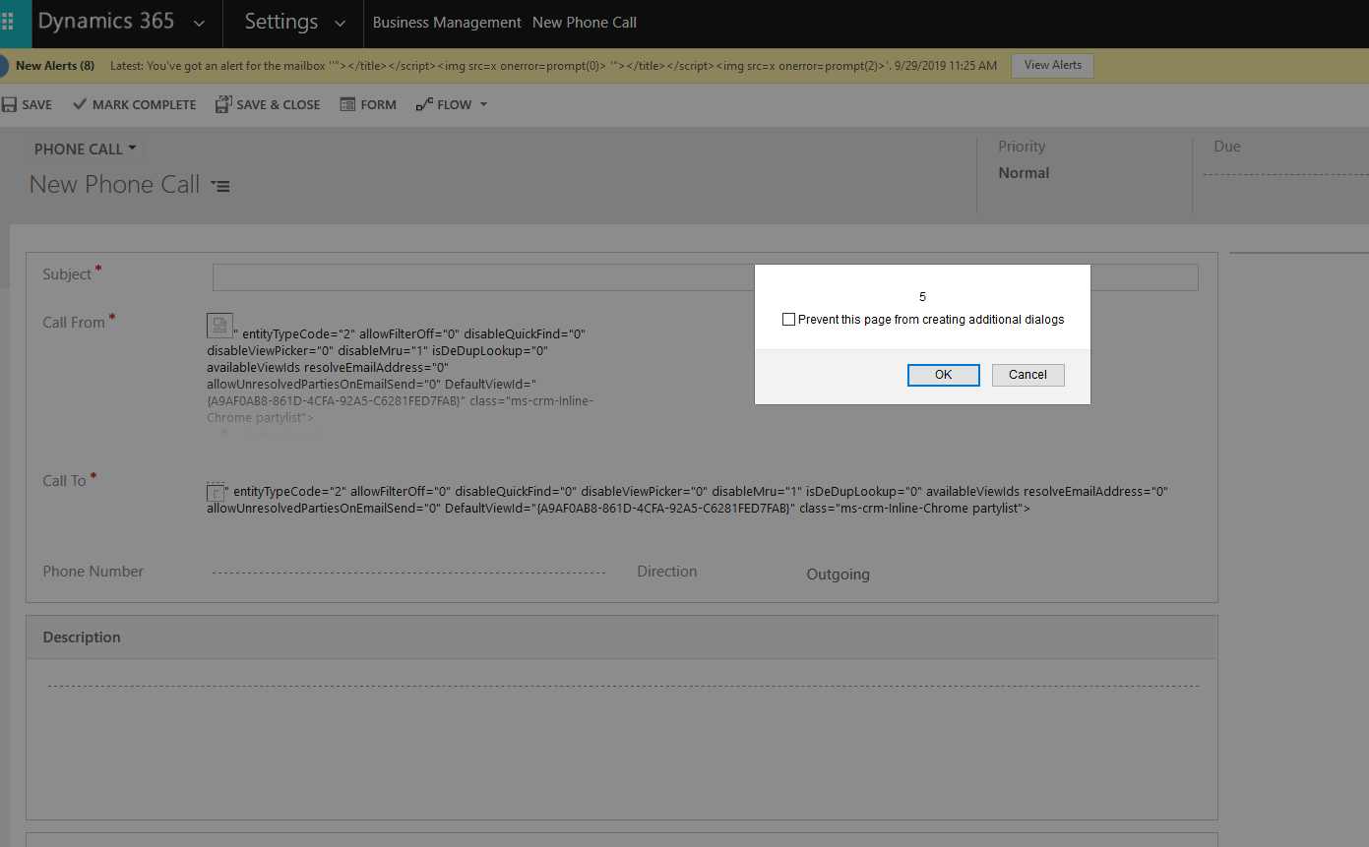Screen dimensions: 1369x847
Task: Click the SAVE command label
Action: (x=37, y=104)
